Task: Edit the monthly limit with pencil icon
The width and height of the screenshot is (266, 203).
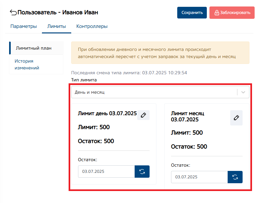Action: click(x=236, y=118)
